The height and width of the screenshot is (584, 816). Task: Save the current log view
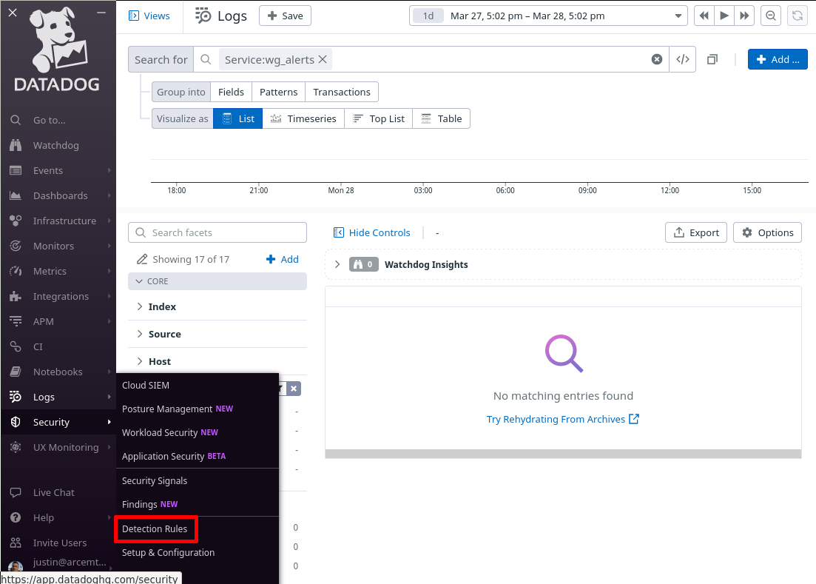click(285, 16)
